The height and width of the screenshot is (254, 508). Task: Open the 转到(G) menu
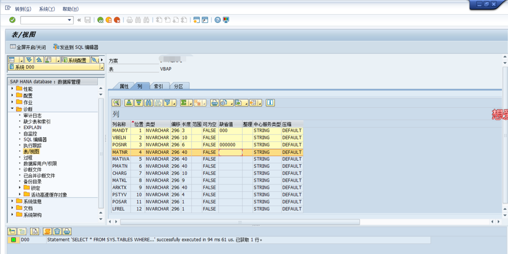click(x=23, y=9)
